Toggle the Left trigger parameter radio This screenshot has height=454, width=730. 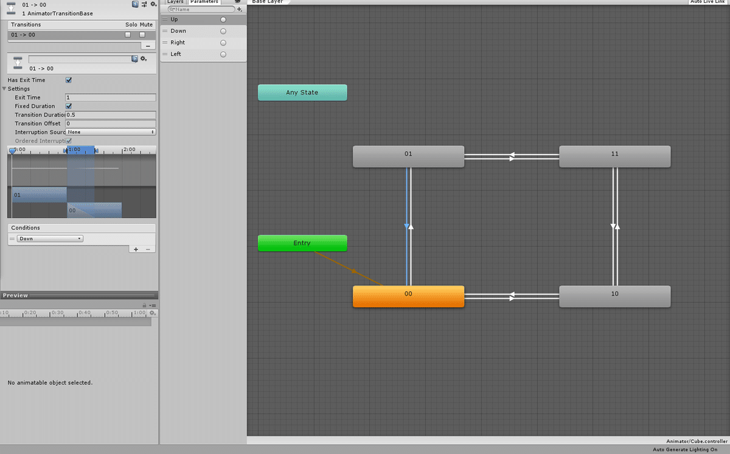[x=223, y=54]
